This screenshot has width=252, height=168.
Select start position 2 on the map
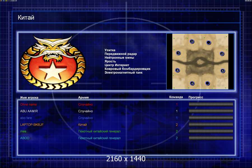222,54
